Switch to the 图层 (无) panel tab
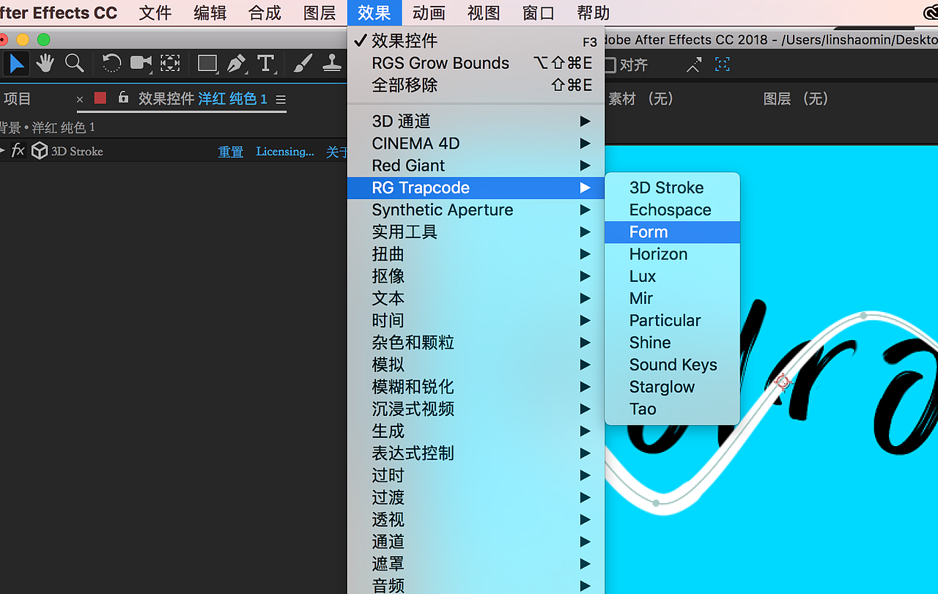Viewport: 938px width, 594px height. pyautogui.click(x=796, y=99)
